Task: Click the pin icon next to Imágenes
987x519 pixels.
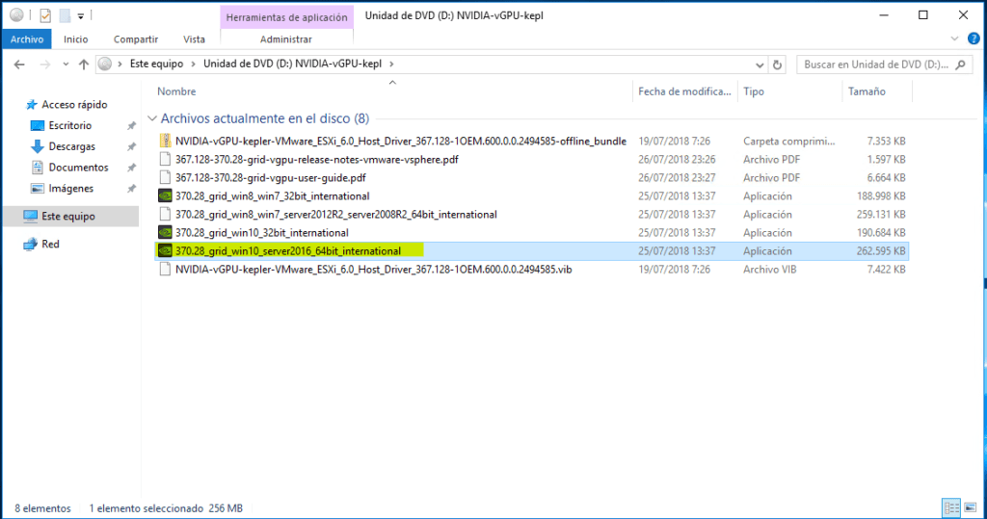Action: click(131, 188)
